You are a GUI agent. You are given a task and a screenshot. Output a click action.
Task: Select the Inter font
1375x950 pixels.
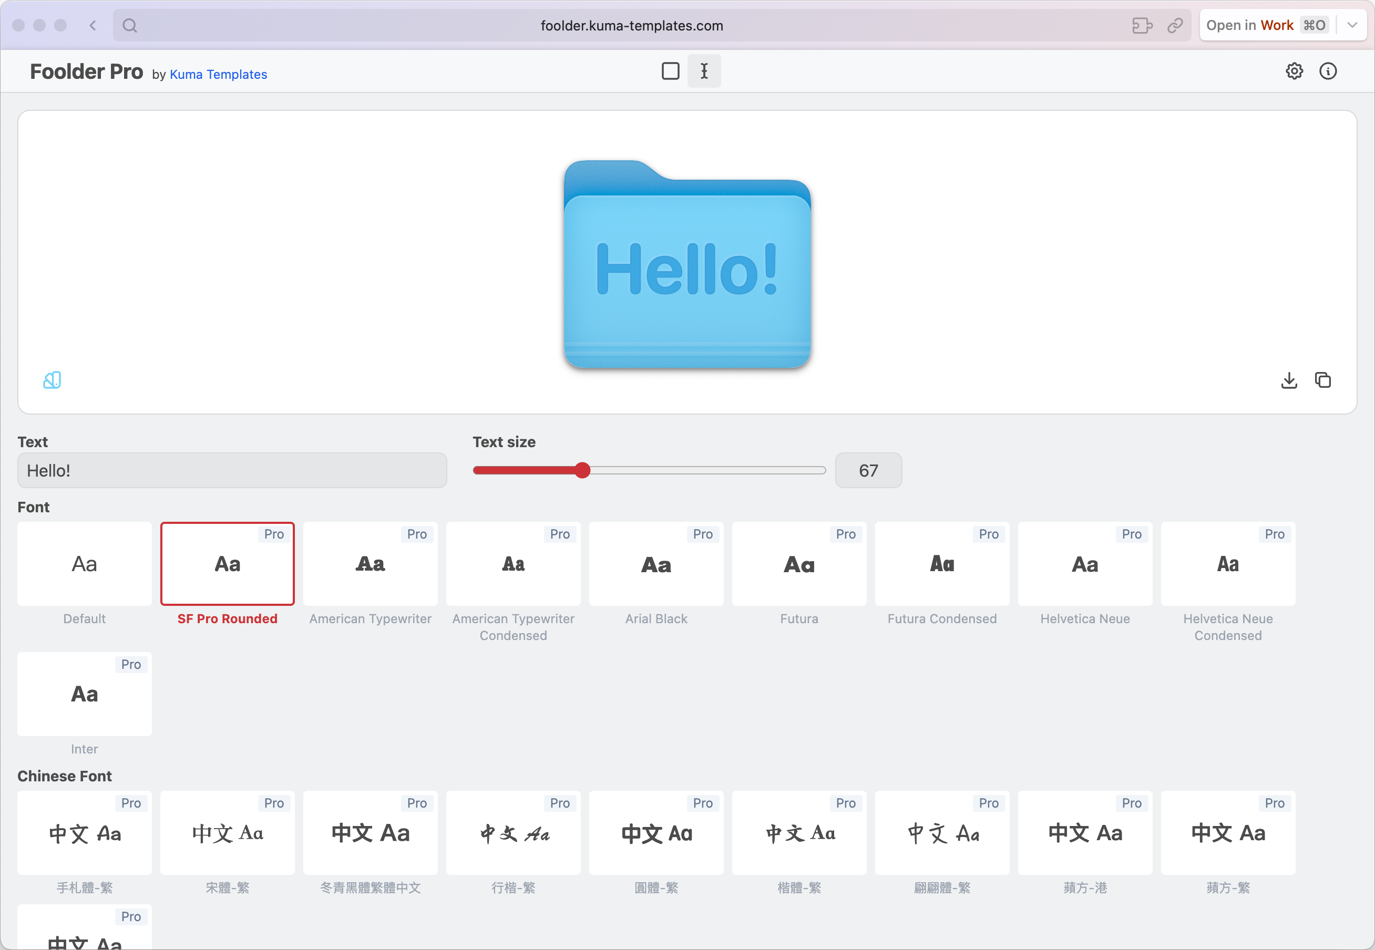[85, 694]
